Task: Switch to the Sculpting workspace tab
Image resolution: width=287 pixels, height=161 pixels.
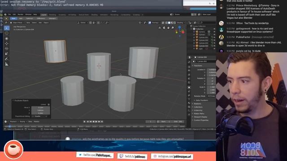Action: click(62, 15)
